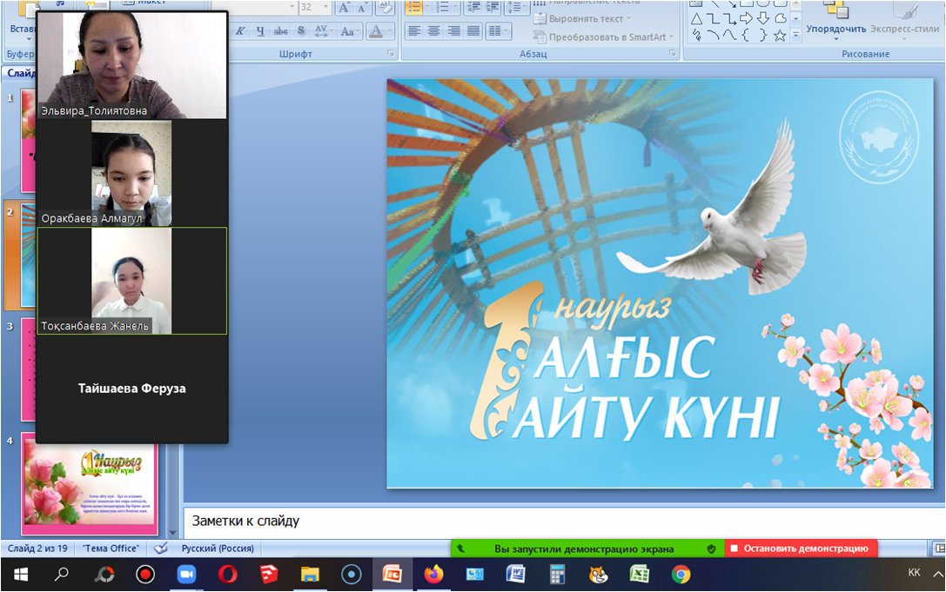Screen dimensions: 946x592
Task: Toggle strikethrough text formatting
Action: coord(280,31)
